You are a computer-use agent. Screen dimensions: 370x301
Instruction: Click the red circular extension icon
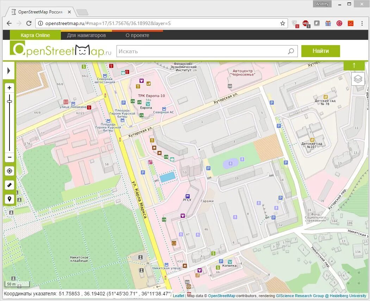click(x=339, y=23)
